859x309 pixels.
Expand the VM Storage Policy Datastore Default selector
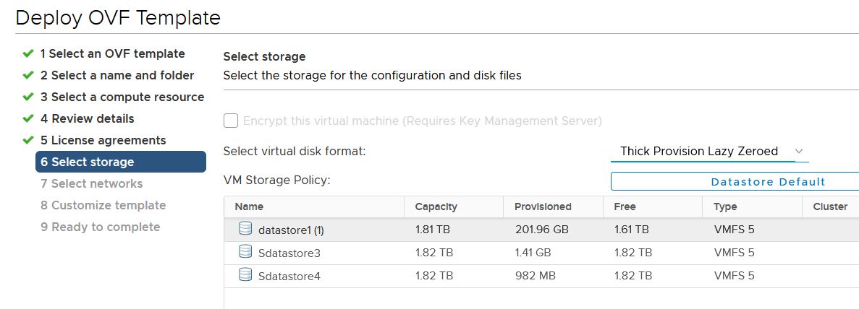click(x=735, y=182)
